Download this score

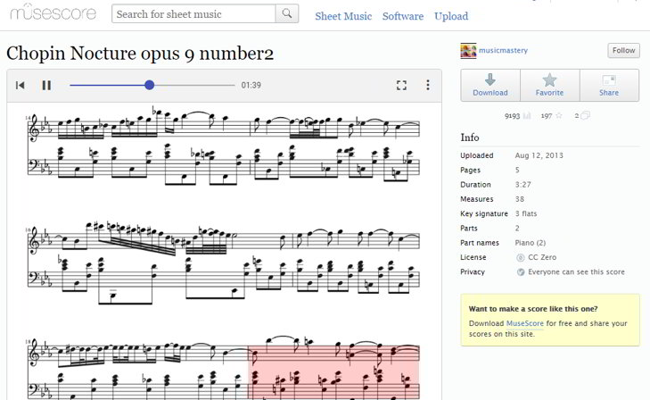(x=490, y=85)
